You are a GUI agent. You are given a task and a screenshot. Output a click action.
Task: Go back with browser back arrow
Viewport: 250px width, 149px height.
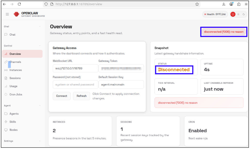pos(4,4)
